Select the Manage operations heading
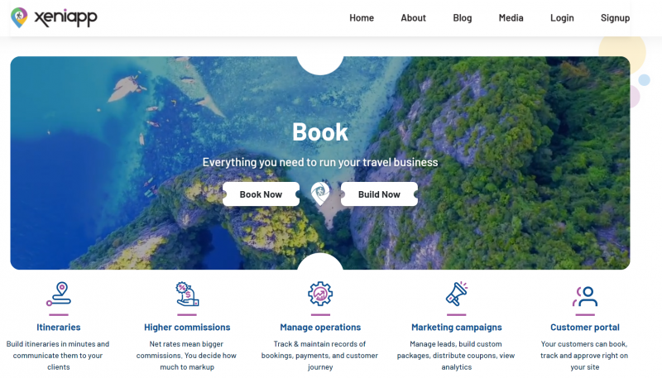 point(320,327)
